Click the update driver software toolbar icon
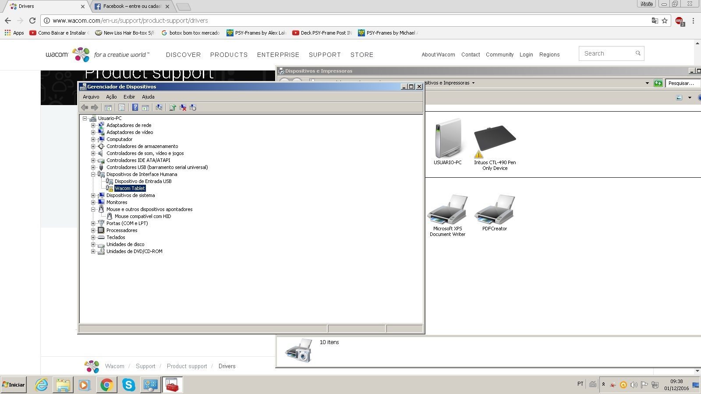Image resolution: width=701 pixels, height=394 pixels. 173,107
